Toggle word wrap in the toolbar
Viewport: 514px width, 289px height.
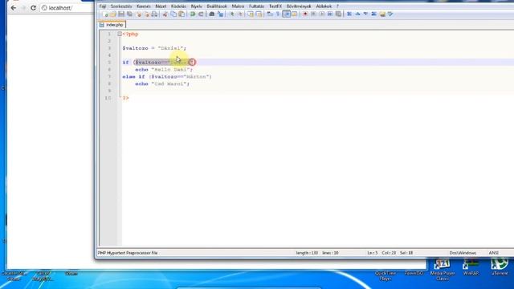pos(270,14)
